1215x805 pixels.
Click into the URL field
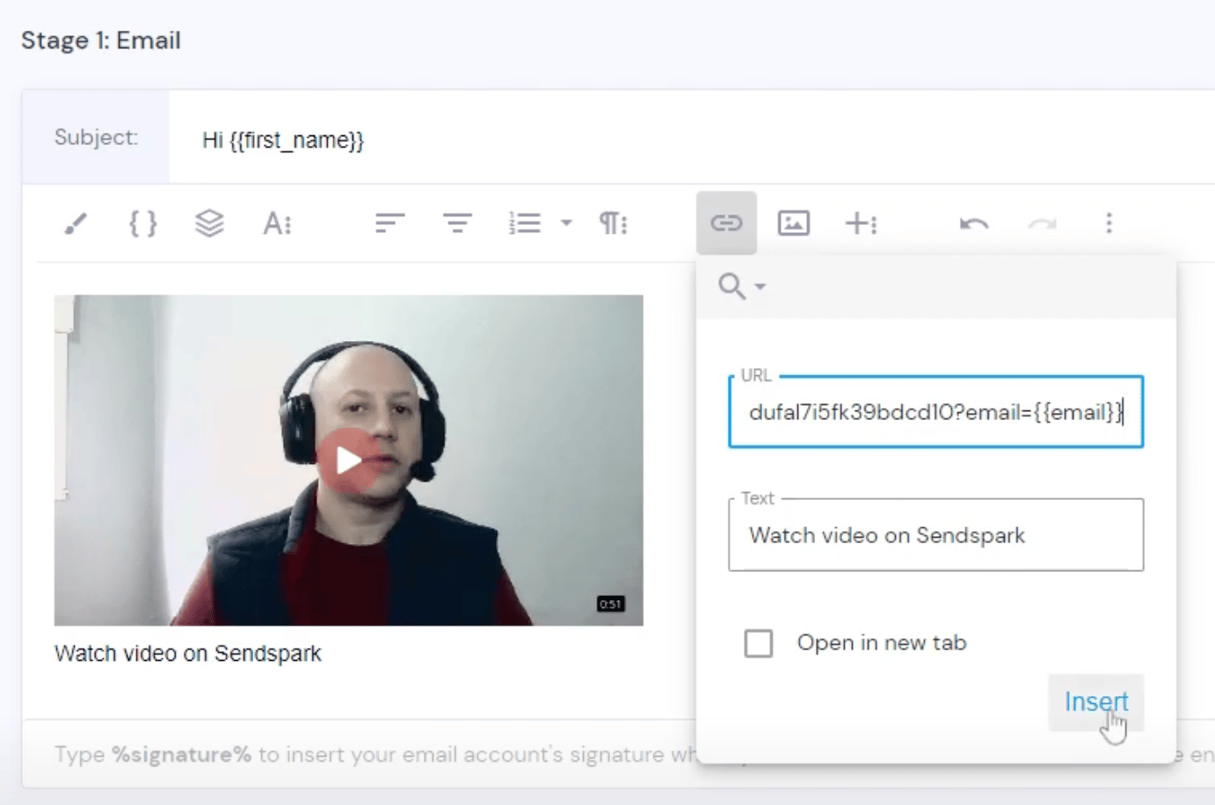pos(935,412)
